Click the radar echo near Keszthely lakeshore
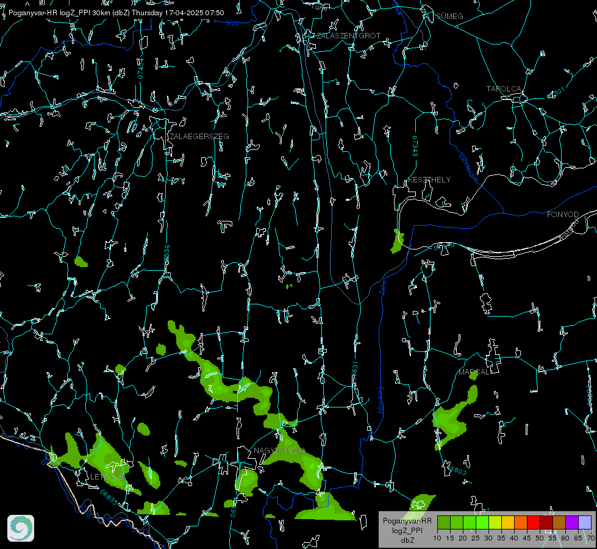The width and height of the screenshot is (597, 549). [x=397, y=242]
